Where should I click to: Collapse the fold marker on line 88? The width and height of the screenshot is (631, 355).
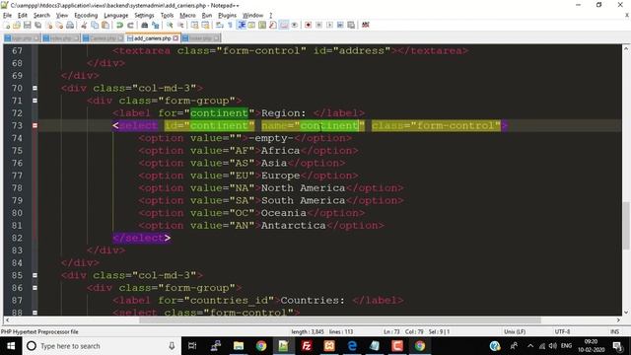click(35, 312)
